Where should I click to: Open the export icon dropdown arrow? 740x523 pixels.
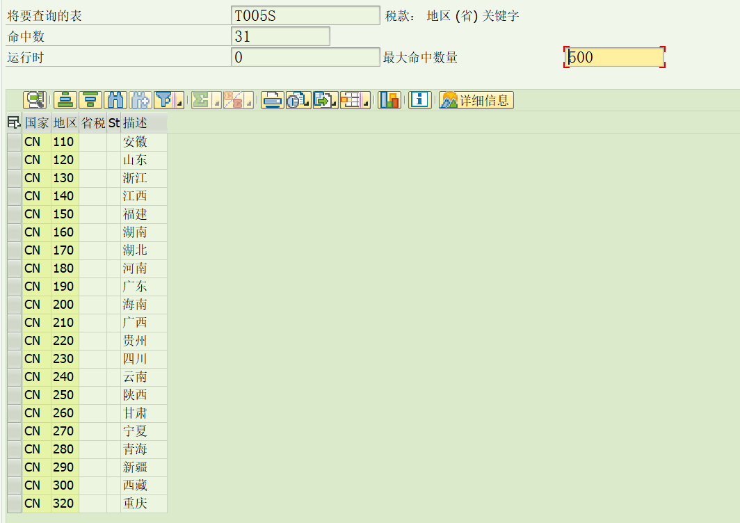[334, 104]
